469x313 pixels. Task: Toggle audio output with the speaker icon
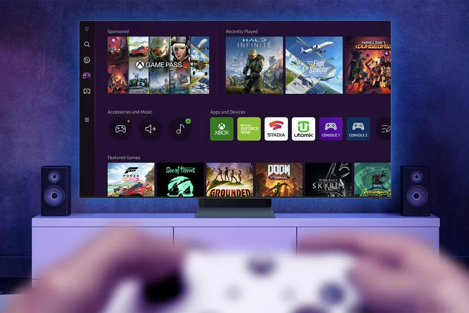pyautogui.click(x=150, y=129)
